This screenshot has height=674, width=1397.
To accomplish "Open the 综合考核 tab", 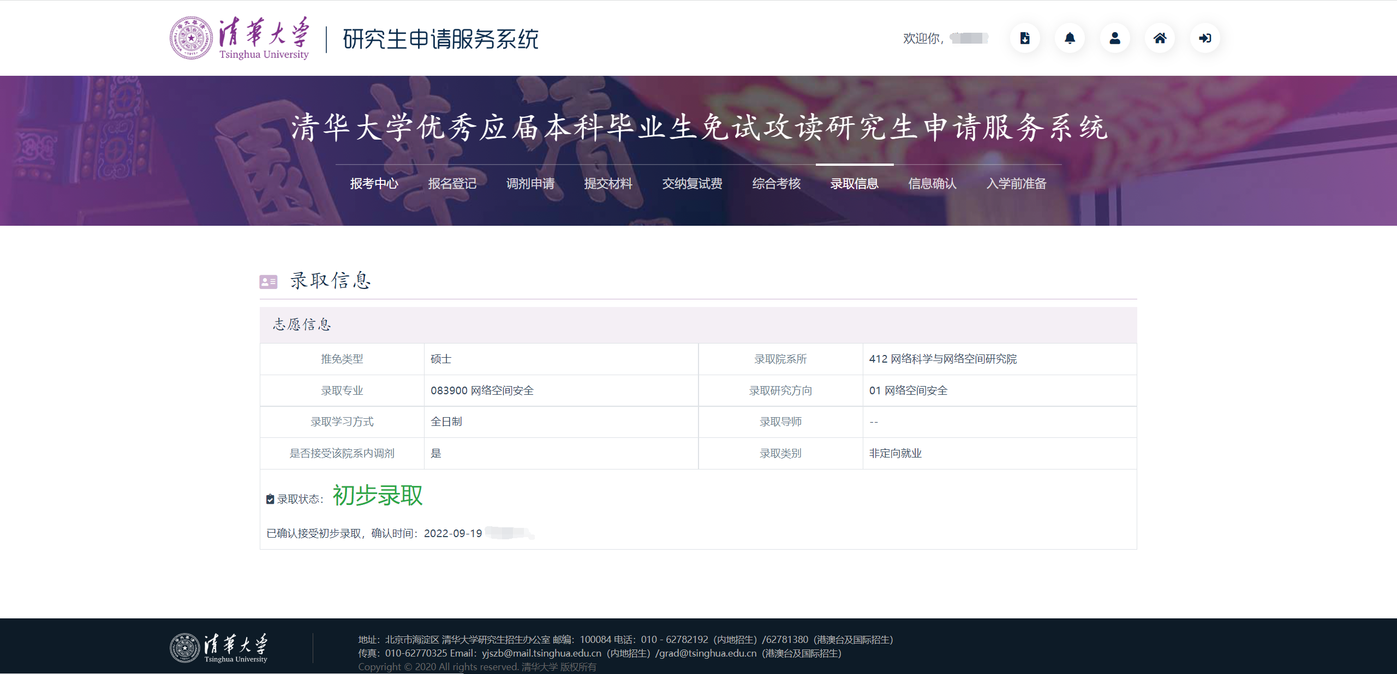I will coord(776,184).
